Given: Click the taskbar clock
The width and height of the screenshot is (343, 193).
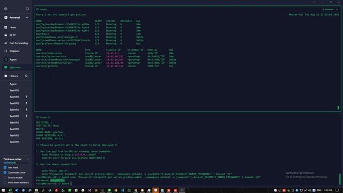Looking at the screenshot, I should click(x=328, y=190).
